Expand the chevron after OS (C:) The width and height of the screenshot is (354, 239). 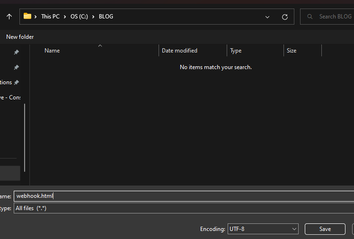(94, 17)
